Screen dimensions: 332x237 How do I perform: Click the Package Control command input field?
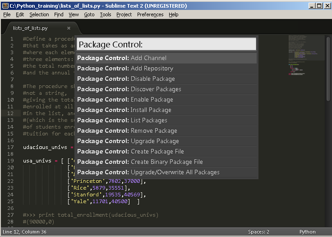(x=166, y=44)
